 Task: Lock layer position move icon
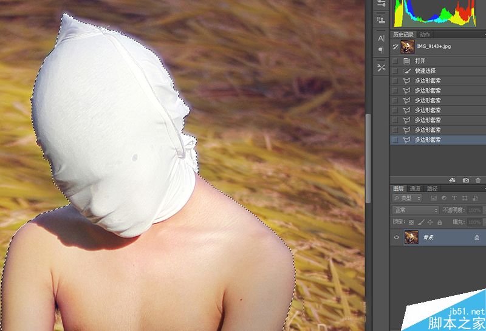coord(430,222)
